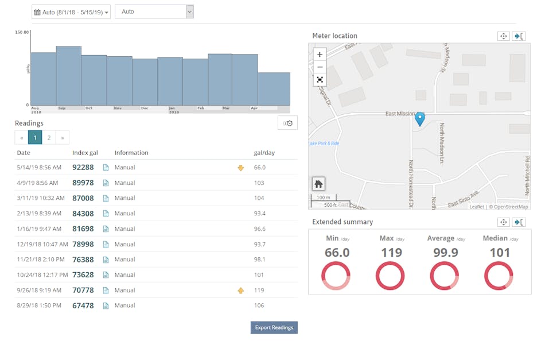Open the Auto date range dropdown
The height and width of the screenshot is (348, 545).
pyautogui.click(x=71, y=11)
